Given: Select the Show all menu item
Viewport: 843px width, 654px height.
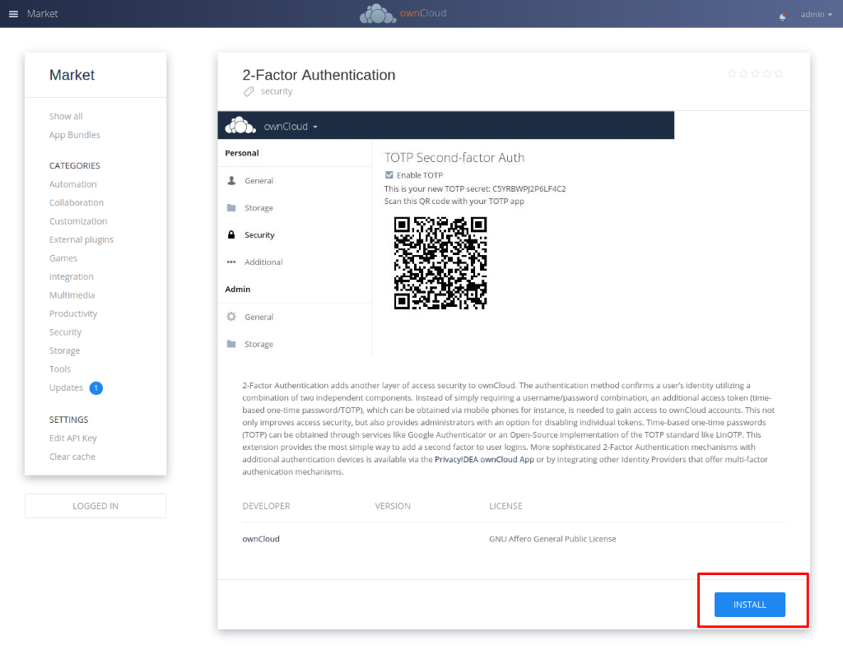Looking at the screenshot, I should [x=66, y=116].
